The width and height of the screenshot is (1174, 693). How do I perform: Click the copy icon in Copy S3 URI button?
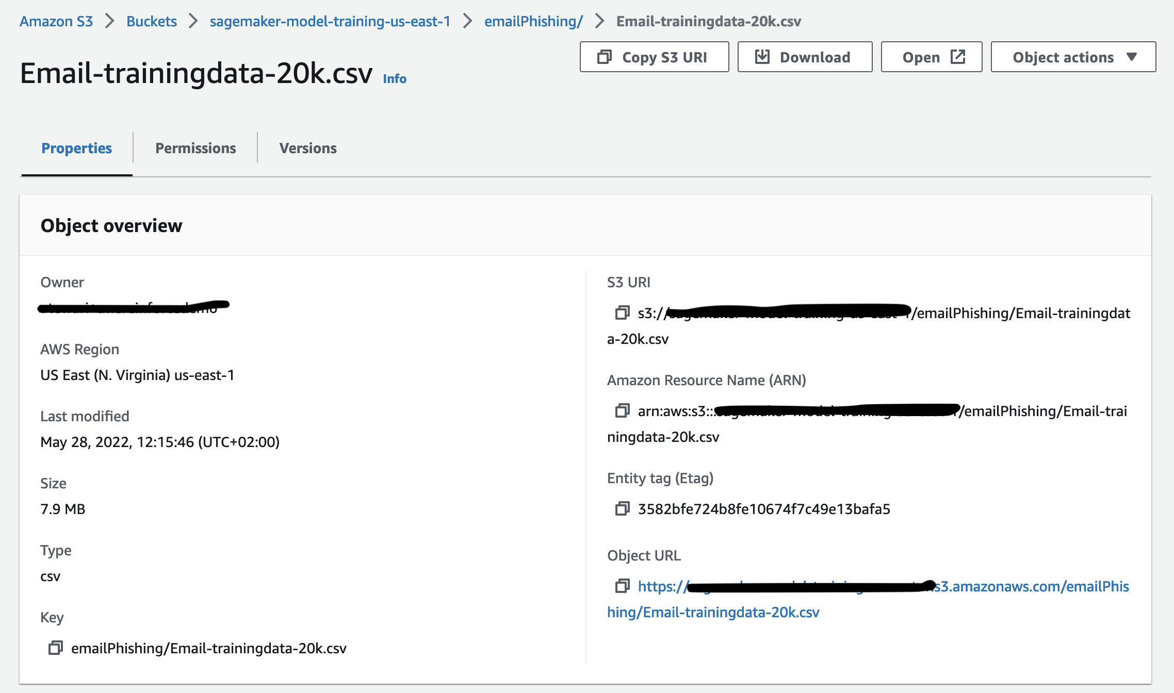tap(604, 57)
